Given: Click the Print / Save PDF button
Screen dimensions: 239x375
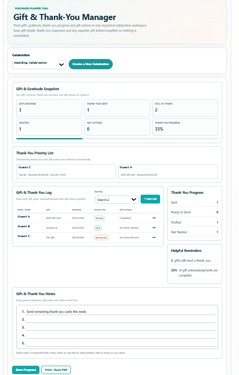Looking at the screenshot, I should point(56,370).
